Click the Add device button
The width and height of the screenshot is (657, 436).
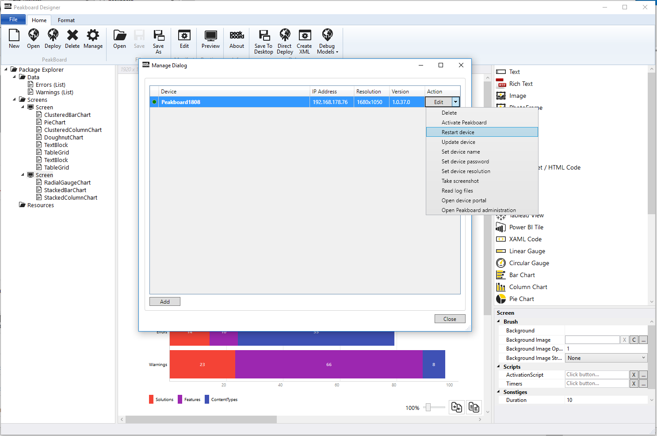click(x=165, y=301)
